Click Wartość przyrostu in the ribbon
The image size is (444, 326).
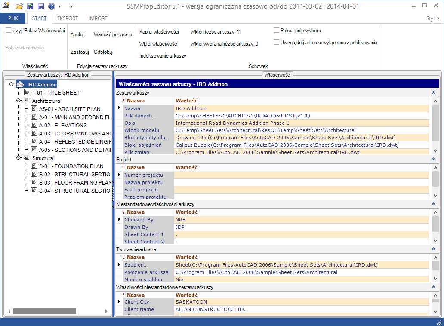[x=113, y=34]
